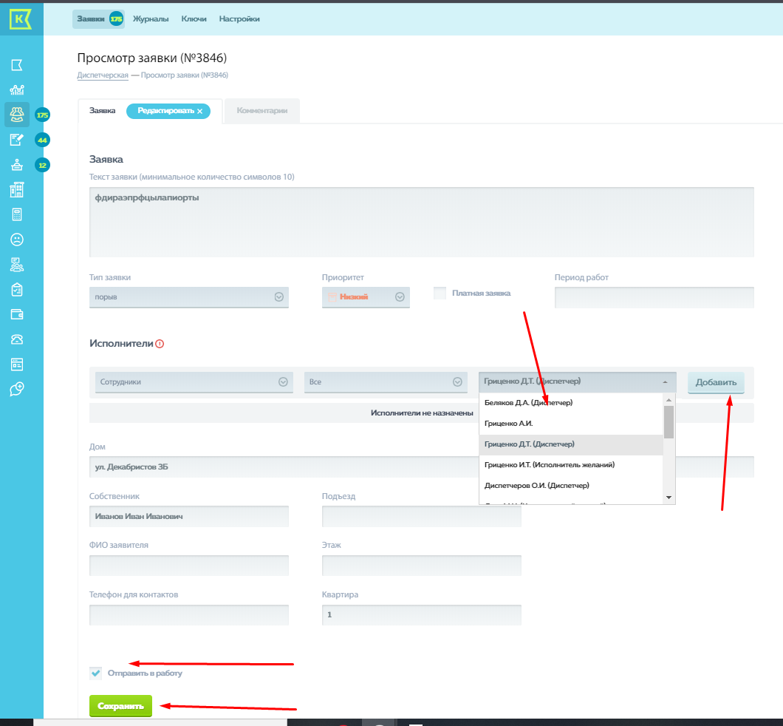
Task: Open the add chat bubble sidebar icon
Action: click(x=17, y=389)
